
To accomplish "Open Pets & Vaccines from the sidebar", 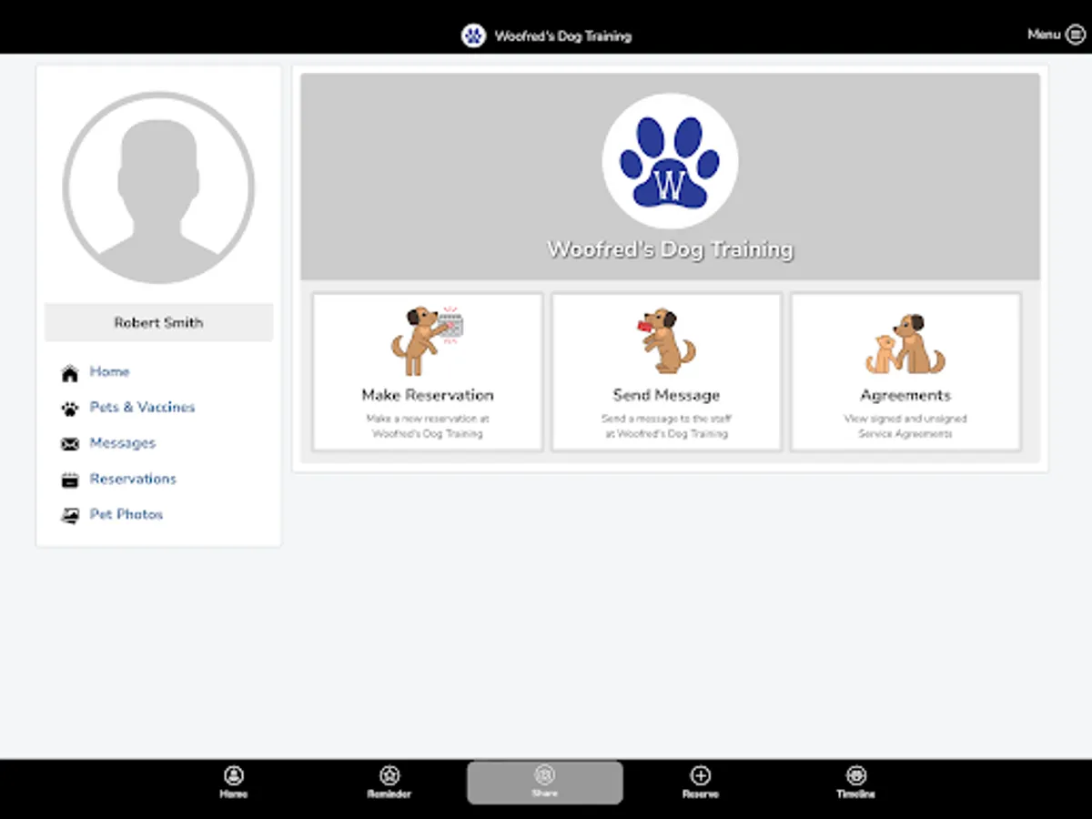I will click(142, 407).
